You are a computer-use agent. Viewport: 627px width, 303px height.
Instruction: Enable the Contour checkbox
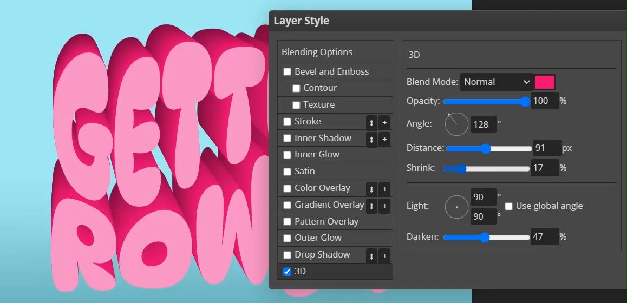pos(296,88)
